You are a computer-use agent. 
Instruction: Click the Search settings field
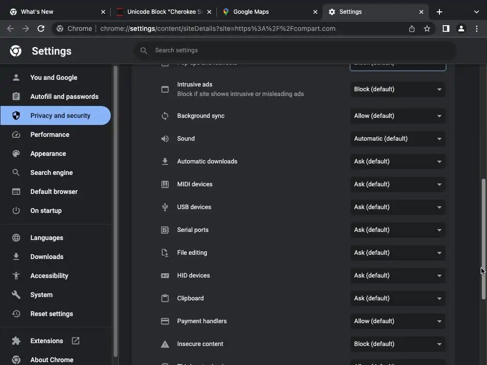295,50
